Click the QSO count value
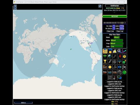This screenshot has width=140, height=105. (122, 26)
